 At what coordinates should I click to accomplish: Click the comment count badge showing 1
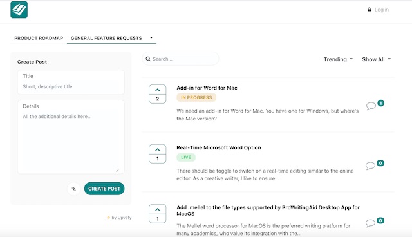(x=380, y=103)
